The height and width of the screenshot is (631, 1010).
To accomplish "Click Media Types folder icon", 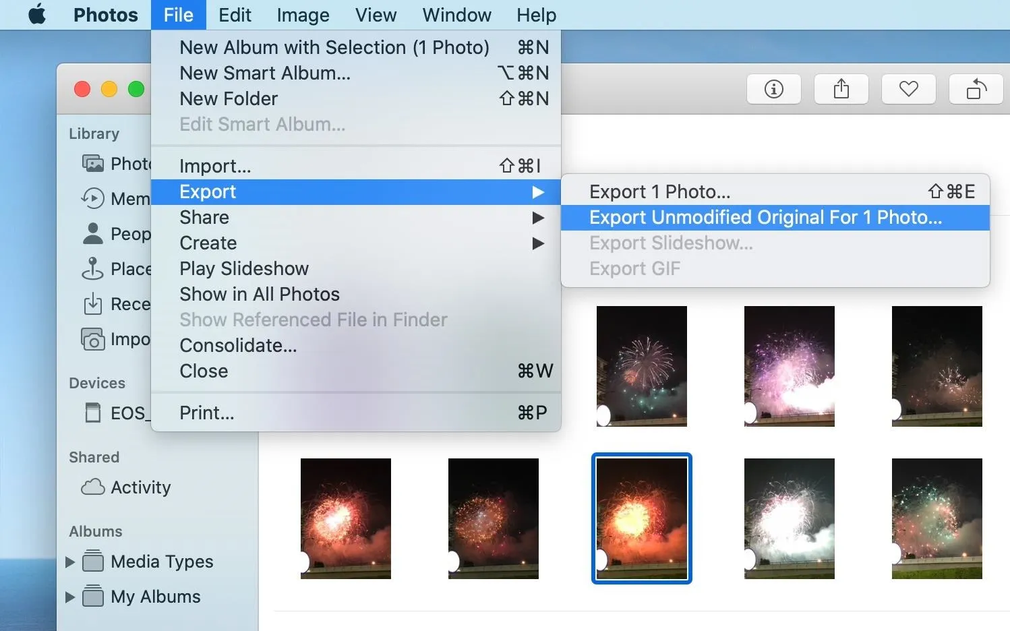I will tap(93, 561).
